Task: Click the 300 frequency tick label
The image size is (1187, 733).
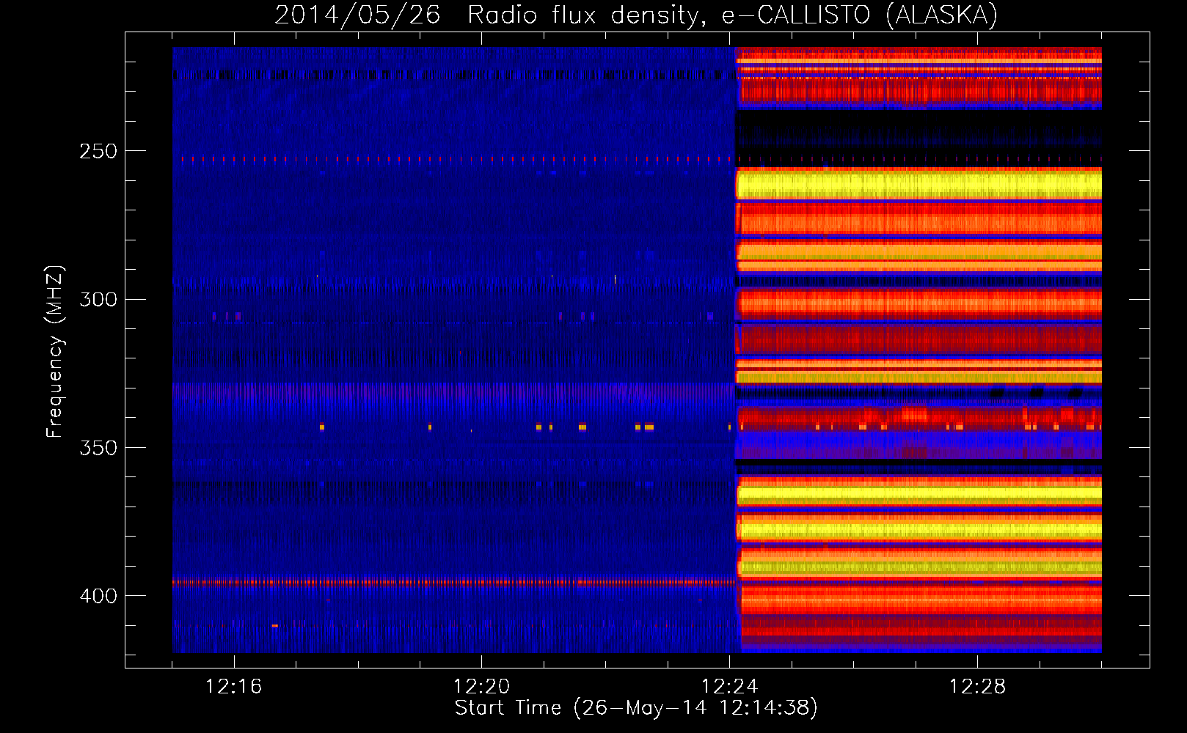Action: point(98,299)
